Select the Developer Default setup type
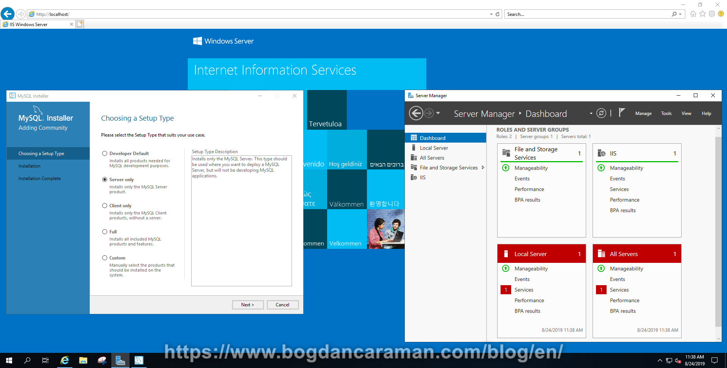The height and width of the screenshot is (368, 727). (105, 154)
